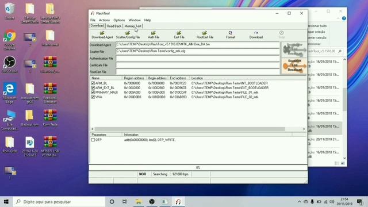The height and width of the screenshot is (207, 368).
Task: Open Task View in the taskbar
Action: (125, 202)
